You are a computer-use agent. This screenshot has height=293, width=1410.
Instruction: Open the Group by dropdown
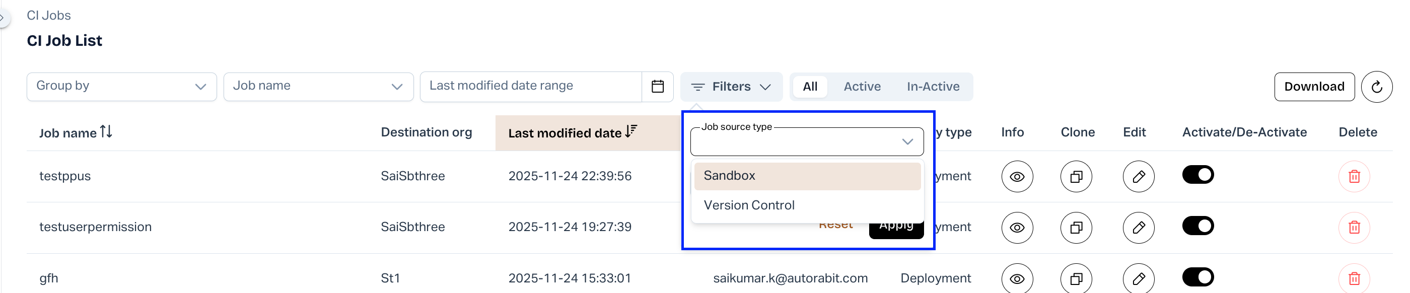pos(121,87)
